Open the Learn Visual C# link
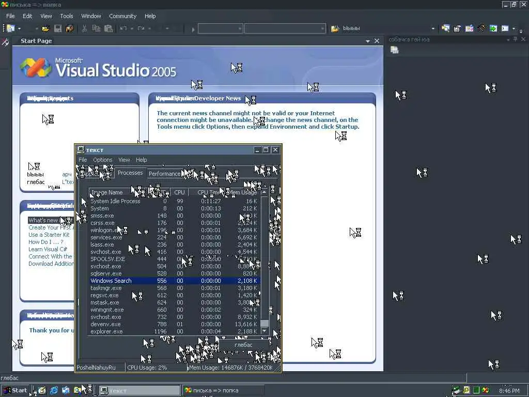Viewport: 529px width, 397px height. click(48, 249)
